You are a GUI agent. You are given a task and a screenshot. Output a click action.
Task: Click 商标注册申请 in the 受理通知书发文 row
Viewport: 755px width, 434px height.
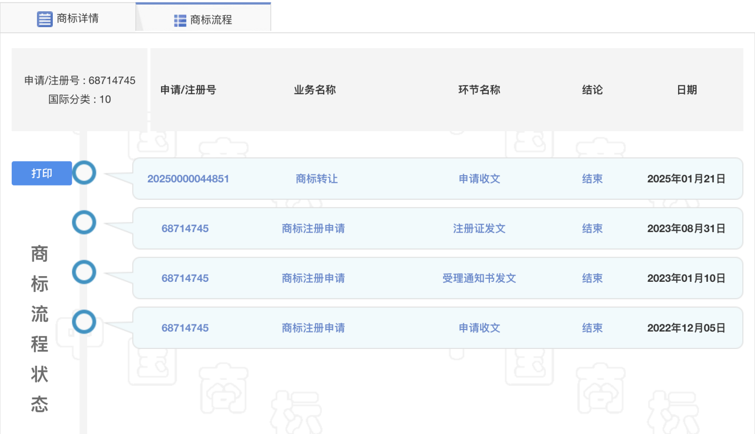313,278
